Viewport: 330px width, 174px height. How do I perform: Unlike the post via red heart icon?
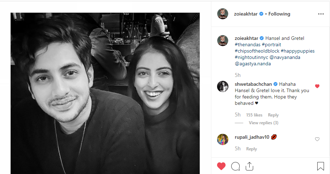[x=221, y=166]
